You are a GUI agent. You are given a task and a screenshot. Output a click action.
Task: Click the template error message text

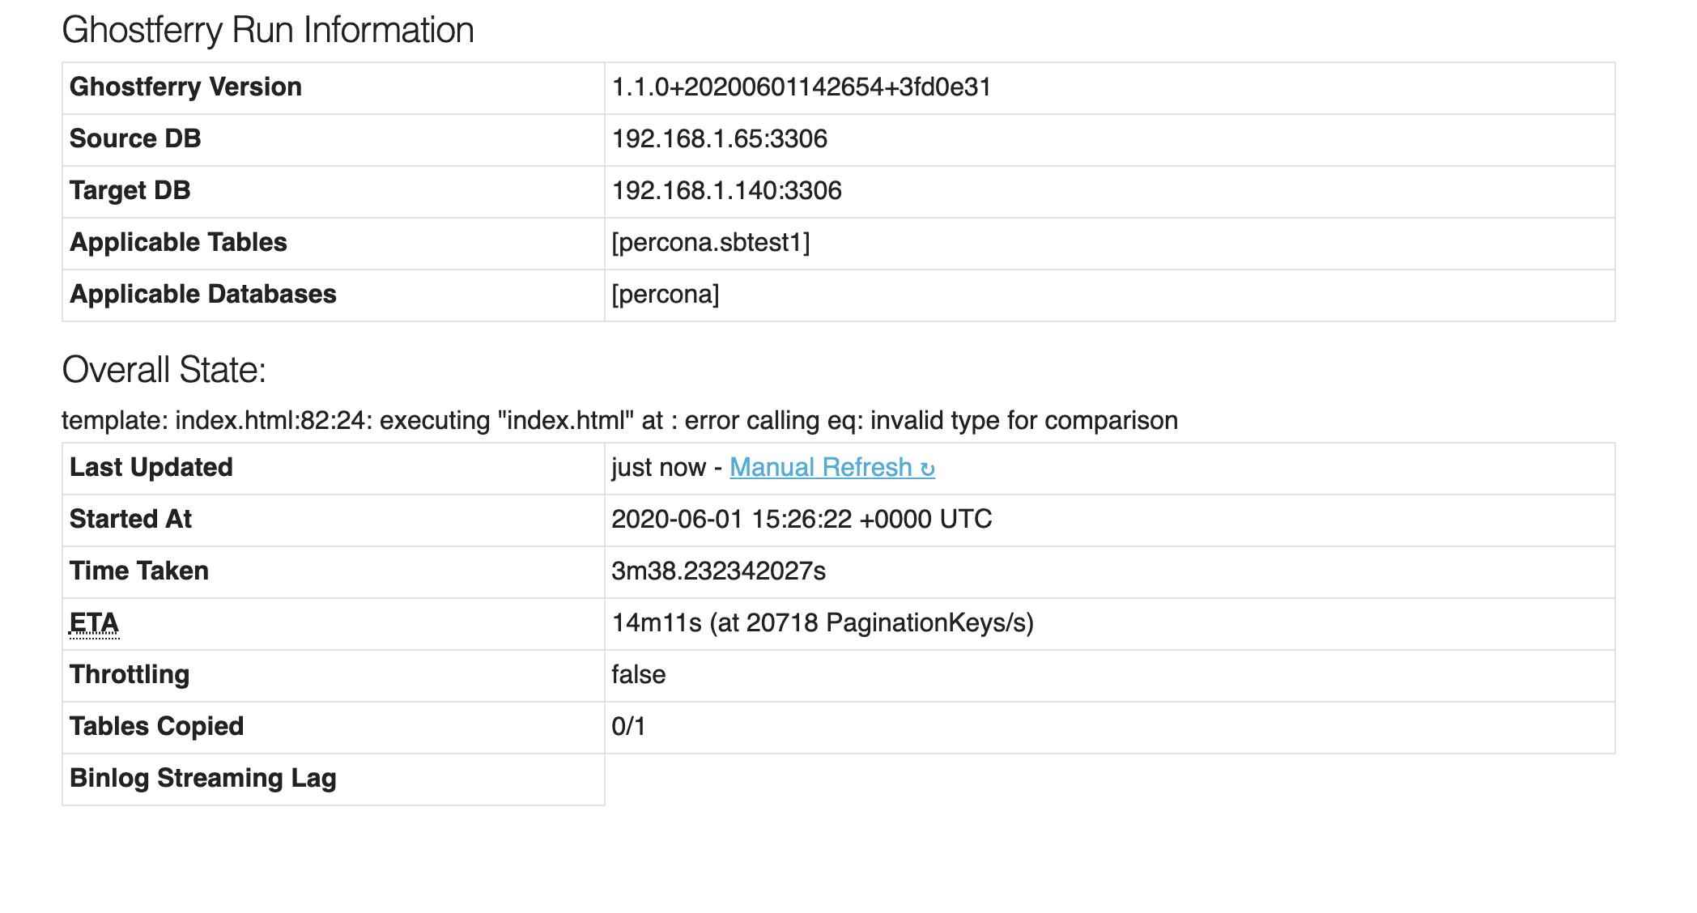pos(619,420)
